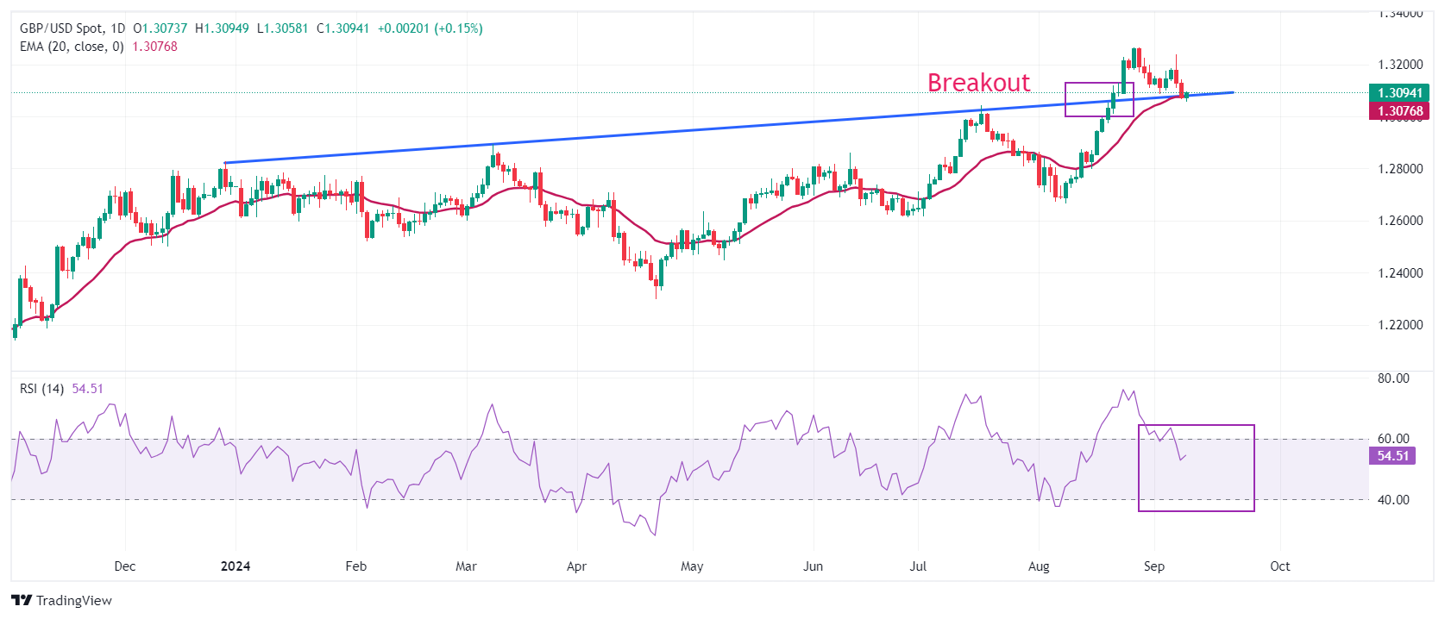Screen dimensions: 1445x619
Task: Click the 1.32000 price axis label
Action: pyautogui.click(x=1399, y=65)
